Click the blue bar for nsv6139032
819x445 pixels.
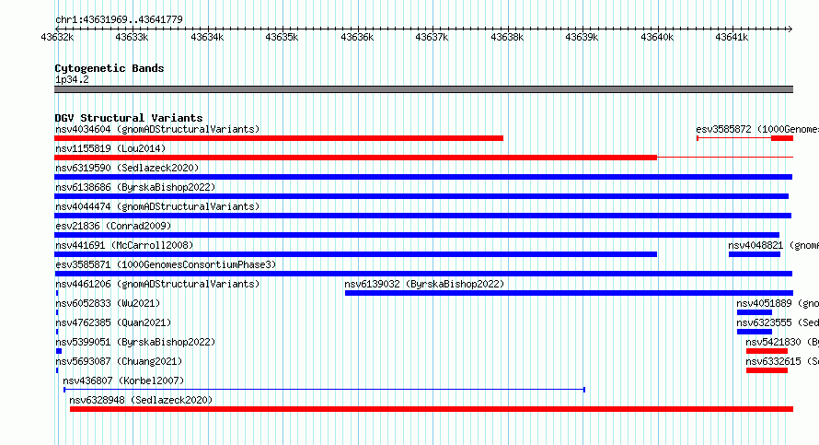click(x=569, y=293)
